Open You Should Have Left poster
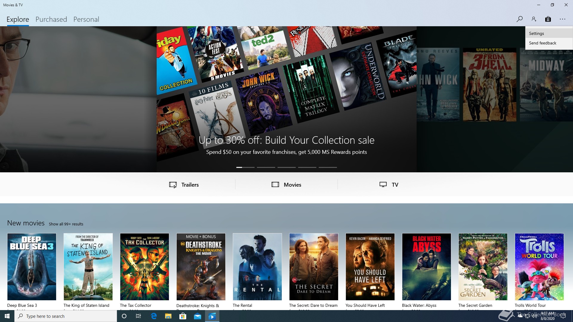The height and width of the screenshot is (322, 573). (370, 267)
